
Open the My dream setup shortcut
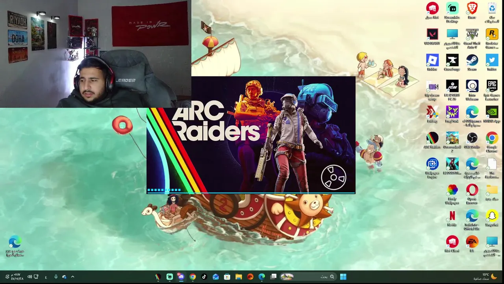pyautogui.click(x=432, y=90)
